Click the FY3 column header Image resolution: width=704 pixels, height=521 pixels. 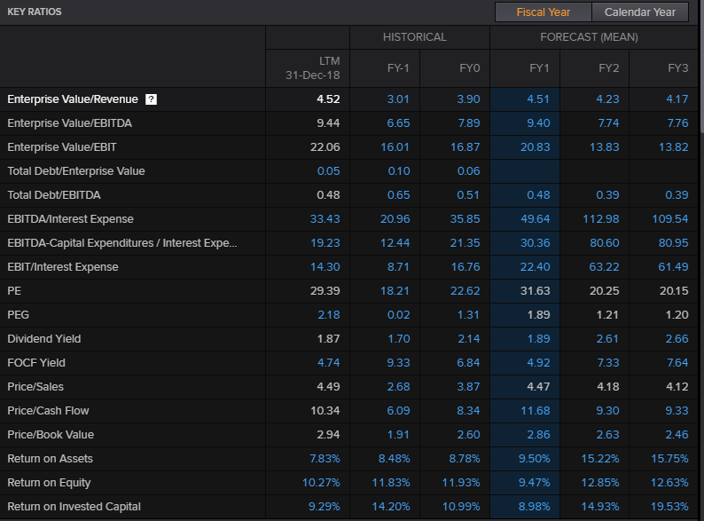[x=678, y=67]
